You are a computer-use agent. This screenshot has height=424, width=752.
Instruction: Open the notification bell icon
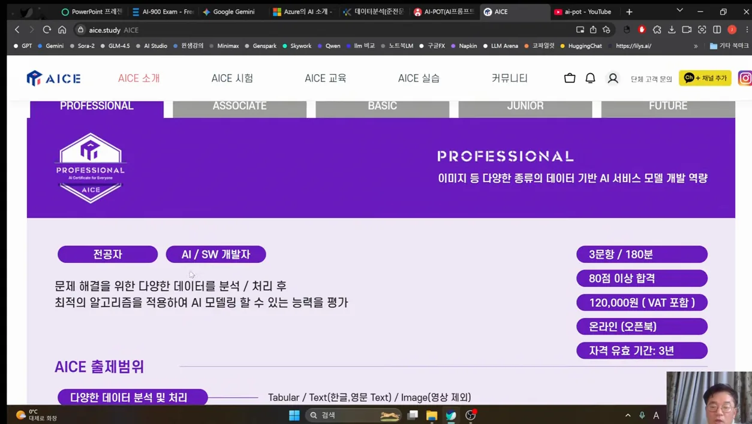click(590, 78)
